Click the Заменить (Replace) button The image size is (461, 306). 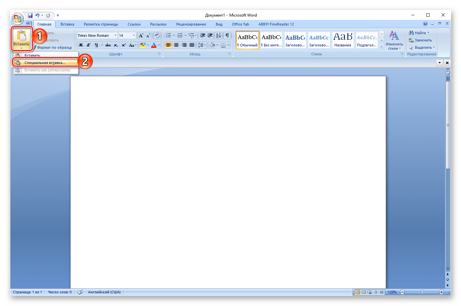click(x=420, y=40)
